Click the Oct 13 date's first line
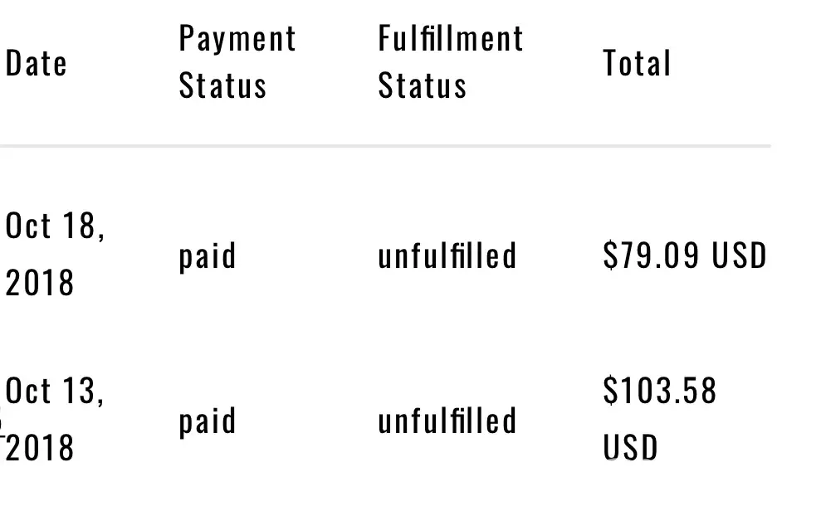The width and height of the screenshot is (821, 511). tap(55, 391)
